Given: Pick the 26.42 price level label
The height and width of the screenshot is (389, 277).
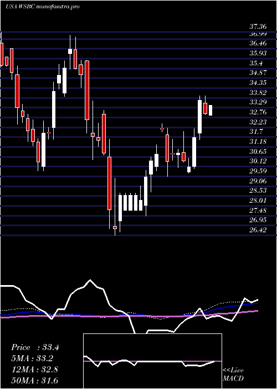Looking at the screenshot, I should pyautogui.click(x=258, y=230).
